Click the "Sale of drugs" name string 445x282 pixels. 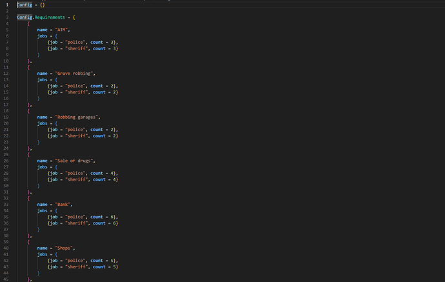[x=74, y=161]
